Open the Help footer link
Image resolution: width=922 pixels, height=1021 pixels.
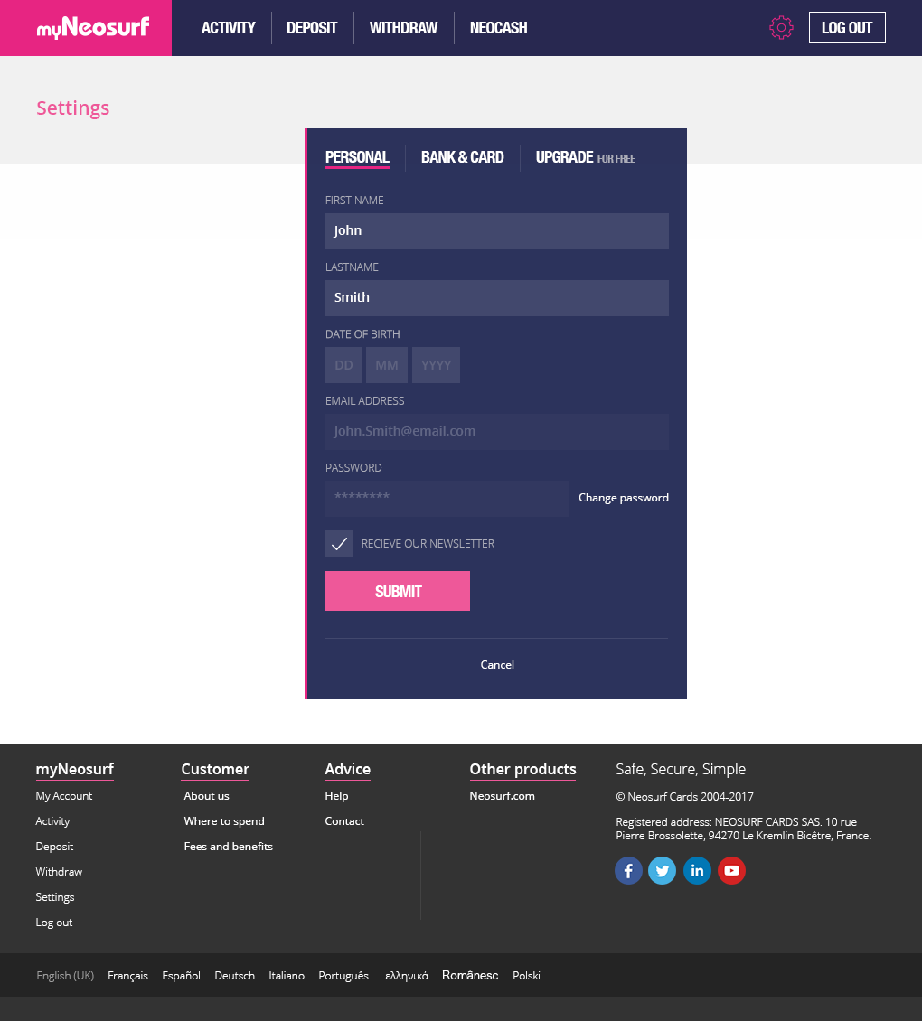pos(336,796)
